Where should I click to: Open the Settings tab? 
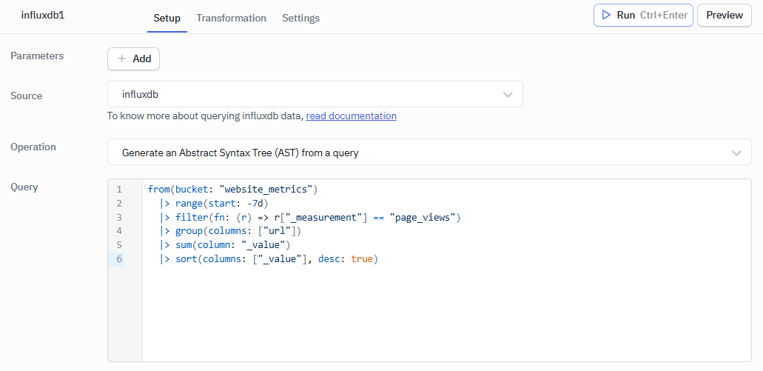[300, 18]
